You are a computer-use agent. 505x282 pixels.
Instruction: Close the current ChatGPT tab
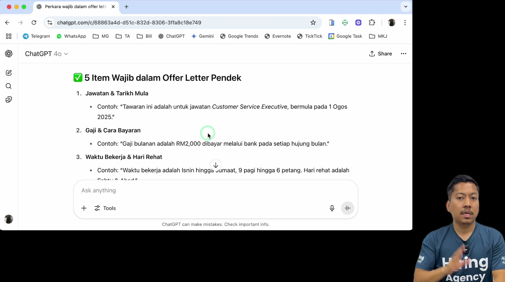pyautogui.click(x=113, y=7)
